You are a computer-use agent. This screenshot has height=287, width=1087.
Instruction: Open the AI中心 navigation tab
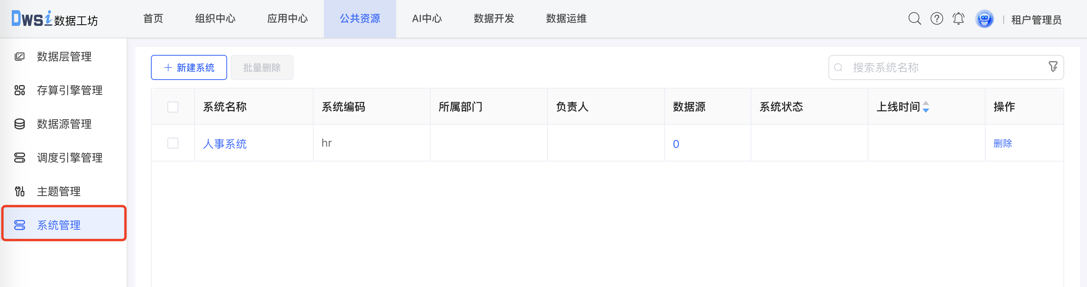426,18
